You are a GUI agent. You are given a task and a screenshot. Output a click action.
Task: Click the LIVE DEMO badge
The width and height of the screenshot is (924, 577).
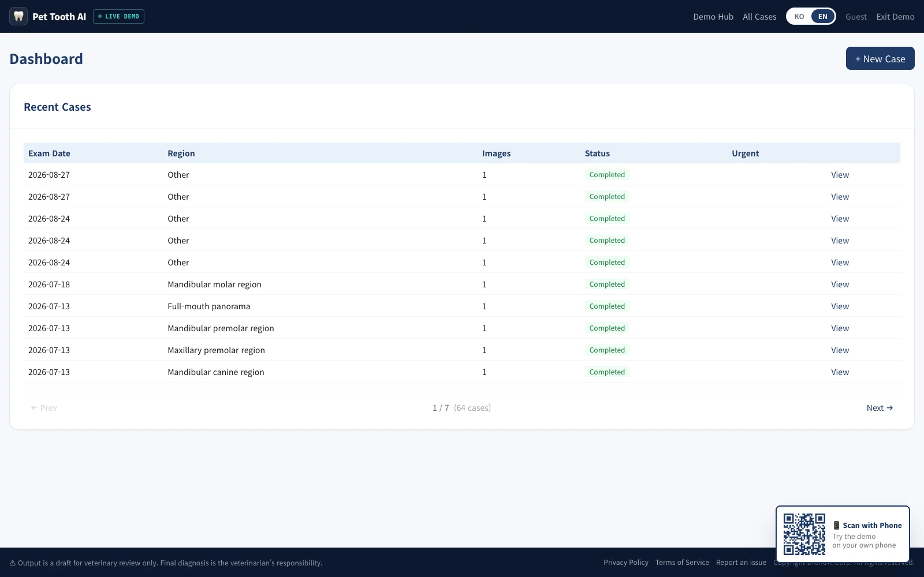(x=118, y=17)
